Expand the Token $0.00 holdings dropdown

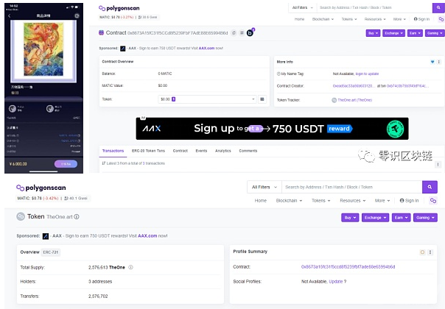coord(207,99)
